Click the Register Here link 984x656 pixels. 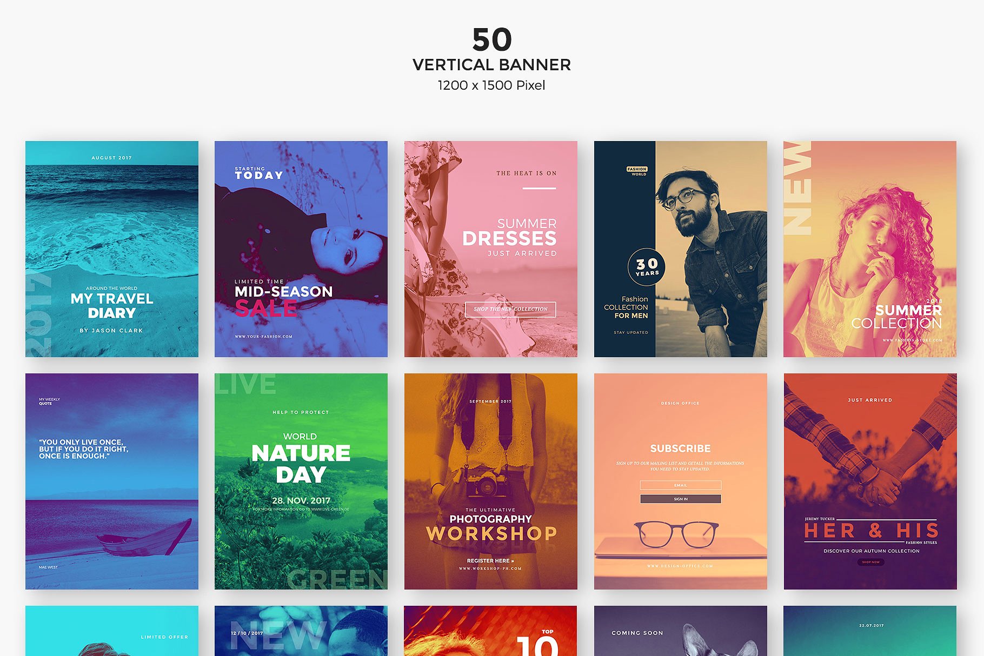tap(490, 561)
